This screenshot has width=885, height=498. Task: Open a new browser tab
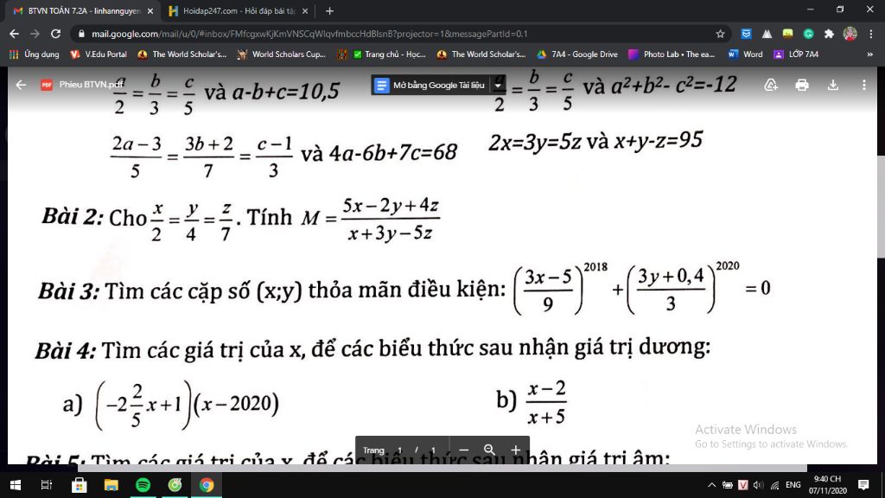tap(329, 10)
